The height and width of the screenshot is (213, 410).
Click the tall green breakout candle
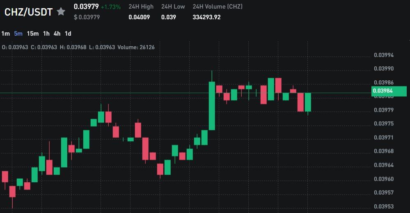212,106
